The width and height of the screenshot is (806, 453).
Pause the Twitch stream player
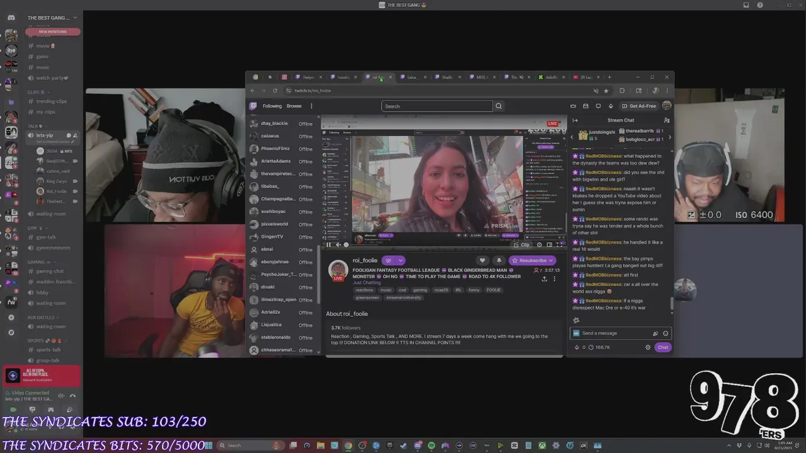click(328, 245)
